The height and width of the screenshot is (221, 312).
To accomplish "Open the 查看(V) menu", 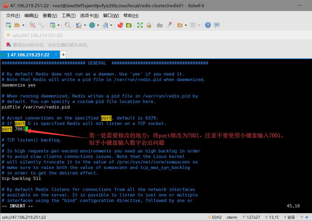I will pyautogui.click(x=50, y=16).
